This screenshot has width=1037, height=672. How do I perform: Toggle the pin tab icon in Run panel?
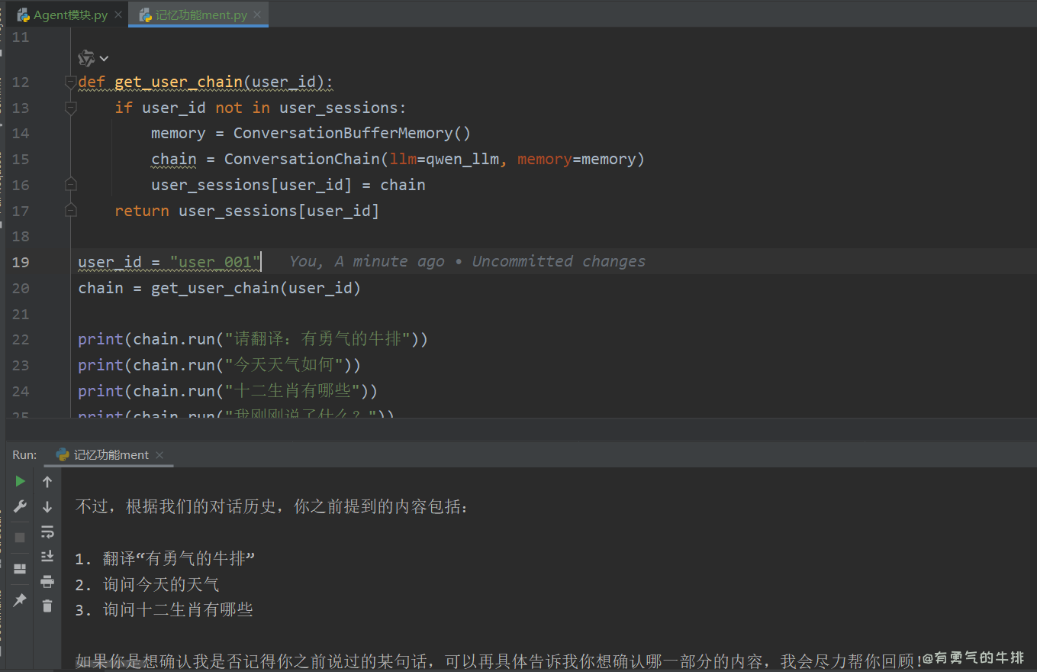click(21, 600)
